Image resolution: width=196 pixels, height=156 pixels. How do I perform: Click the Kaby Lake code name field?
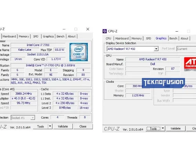pos(25,50)
